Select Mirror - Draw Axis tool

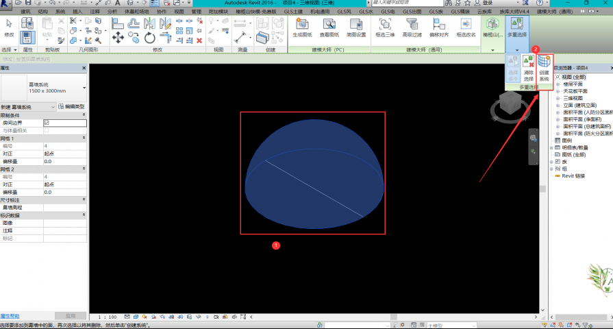click(165, 23)
